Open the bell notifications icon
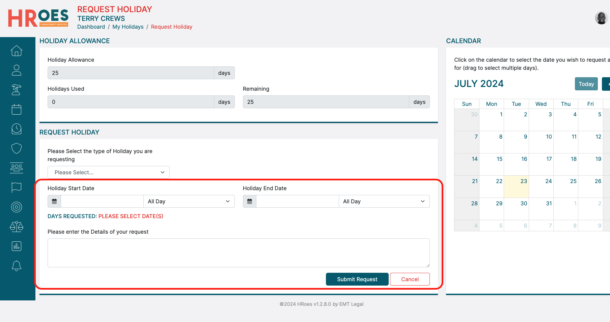Screen dimensions: 610x322 tap(17, 266)
